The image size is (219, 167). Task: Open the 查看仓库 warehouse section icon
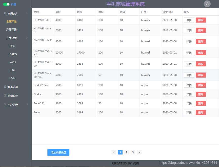coord(5,13)
